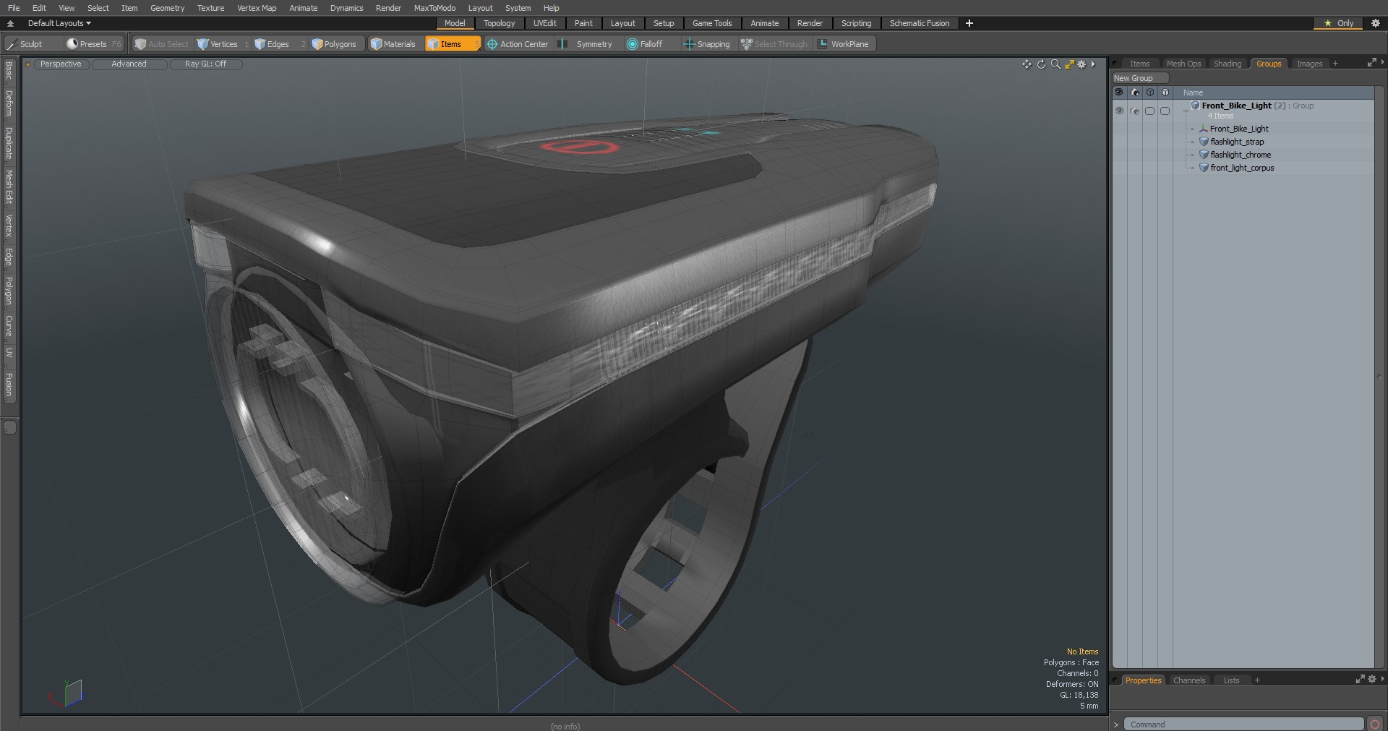Toggle visibility eye of Front_Bike_Light group
Screen dimensions: 1388x731
[1119, 111]
